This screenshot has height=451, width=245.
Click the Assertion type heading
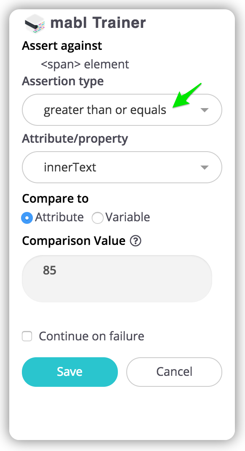(63, 82)
